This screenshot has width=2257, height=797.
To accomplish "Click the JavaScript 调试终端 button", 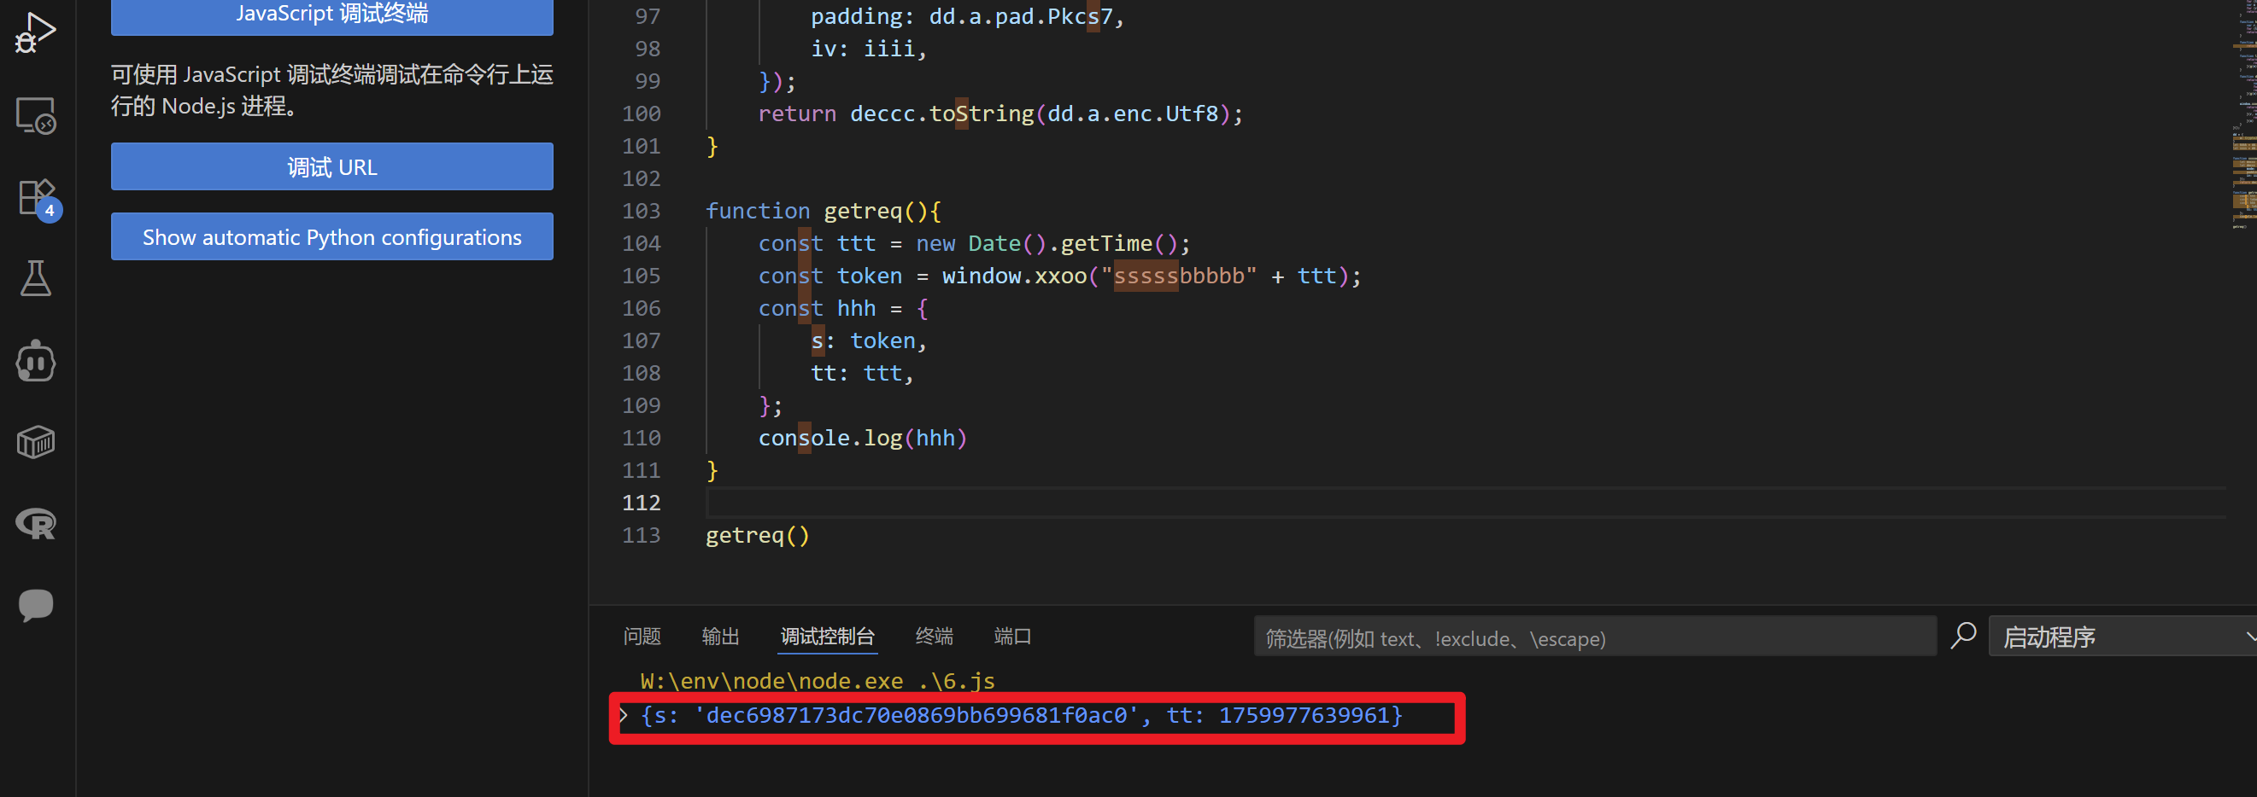I will coord(332,15).
